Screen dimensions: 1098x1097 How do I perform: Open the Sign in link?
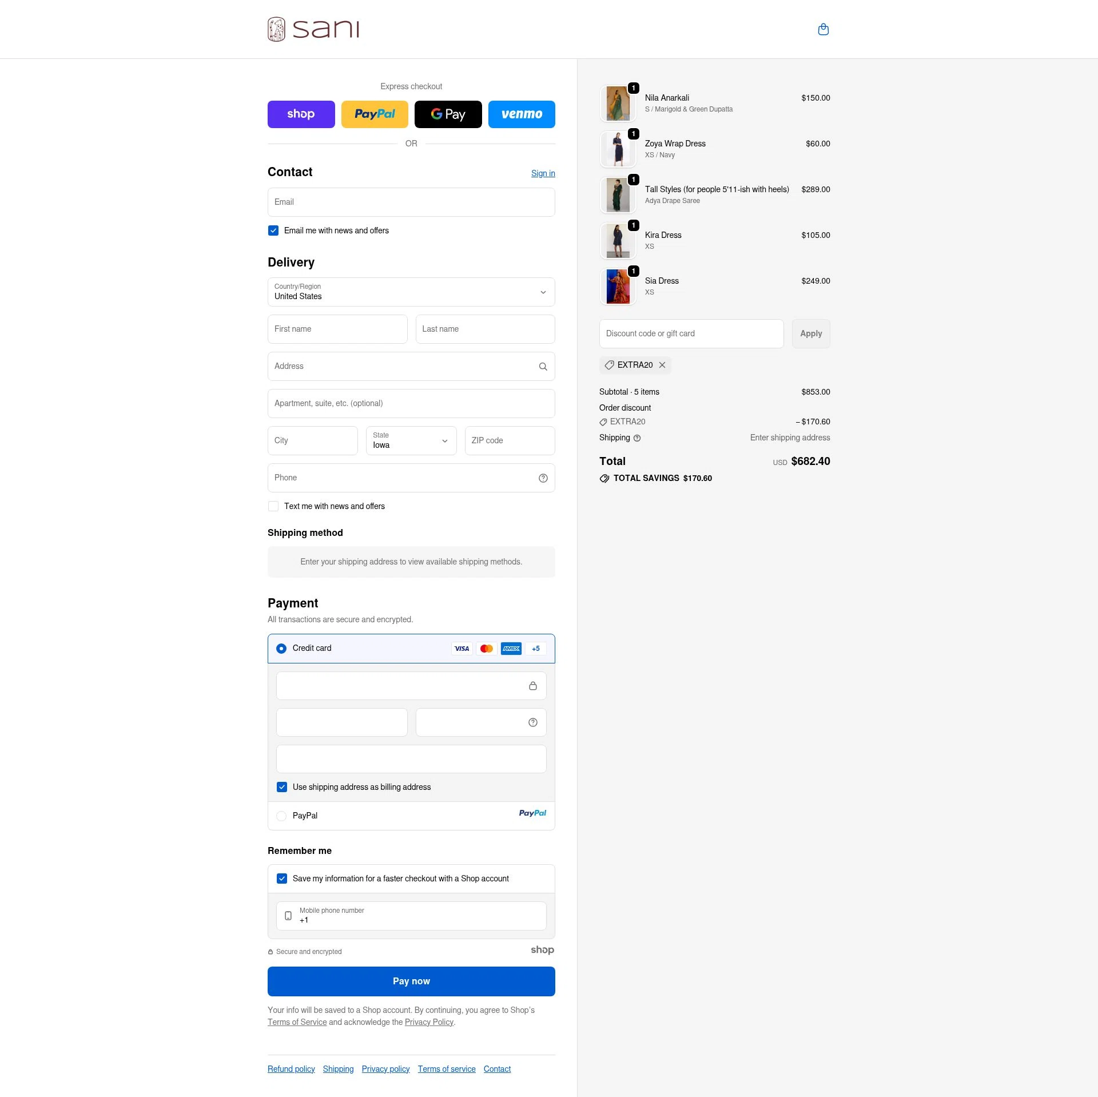coord(542,173)
